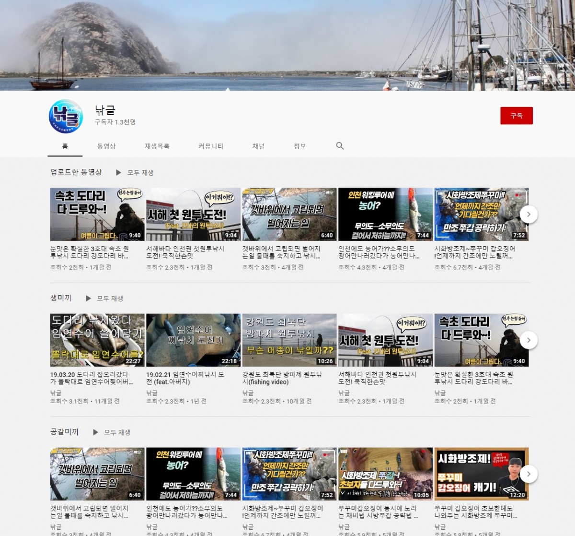Play all videos in 생미끼 section
Screen dimensions: 575x536
[104, 298]
